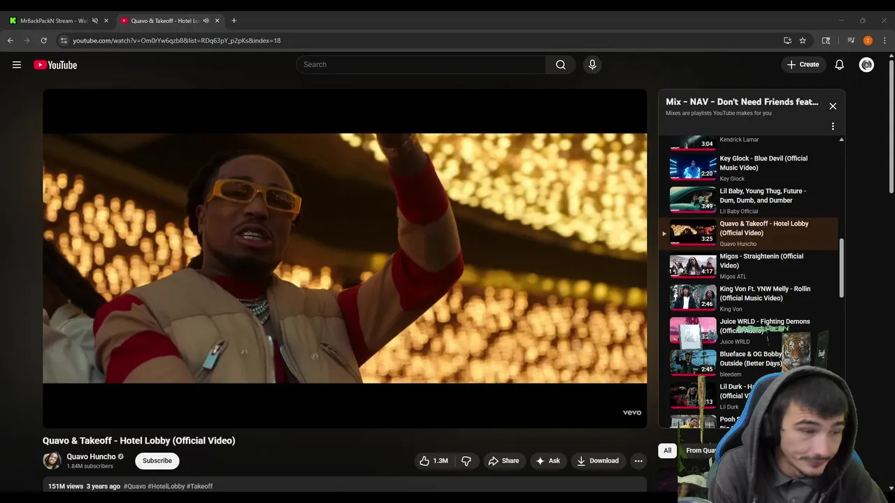Open the Quavo Huncho channel avatar
This screenshot has height=503, width=895.
point(52,460)
